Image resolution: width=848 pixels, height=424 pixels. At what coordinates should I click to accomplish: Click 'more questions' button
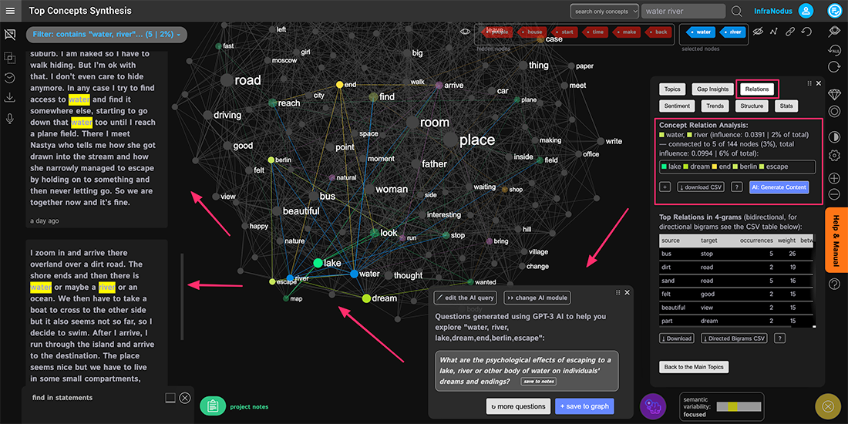click(x=518, y=406)
